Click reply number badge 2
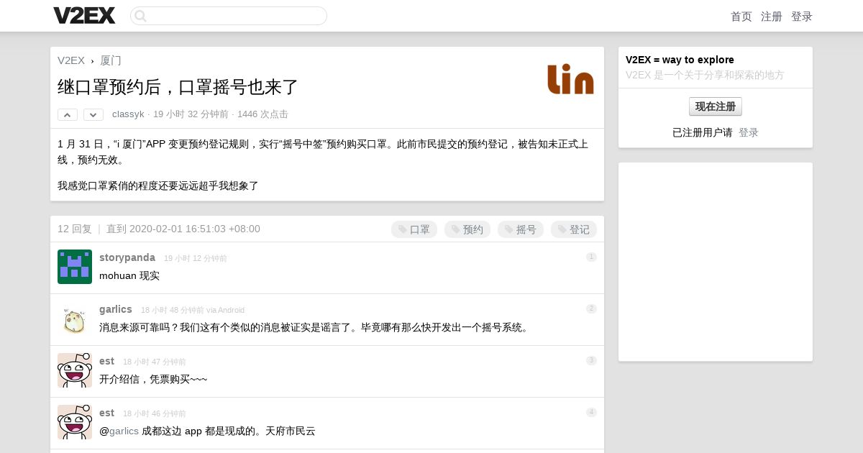The image size is (863, 453). pyautogui.click(x=591, y=309)
